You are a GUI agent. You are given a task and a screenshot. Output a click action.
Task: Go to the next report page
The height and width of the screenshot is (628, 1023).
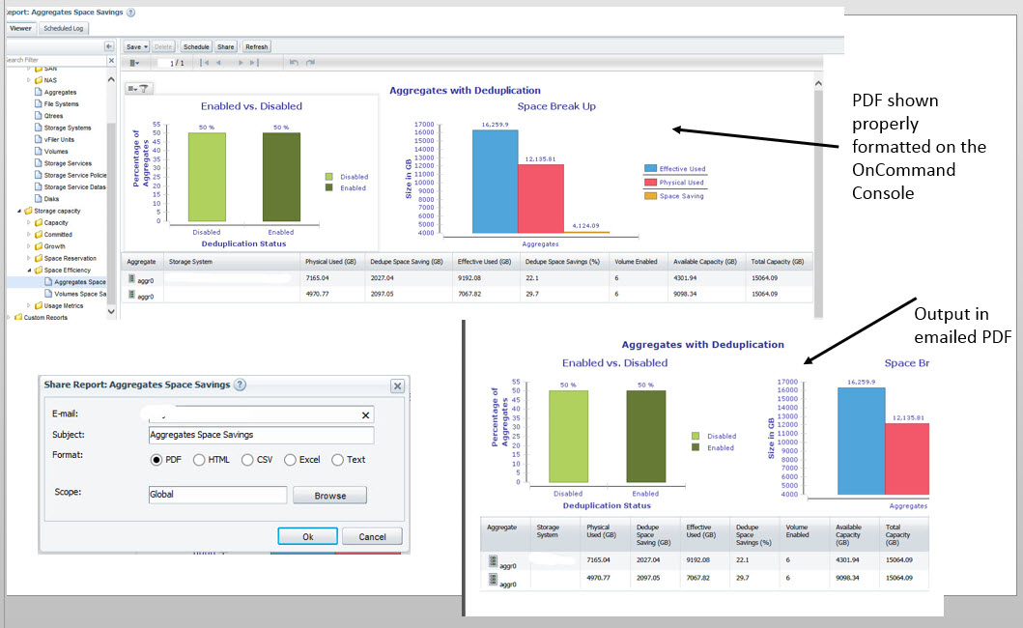point(241,63)
